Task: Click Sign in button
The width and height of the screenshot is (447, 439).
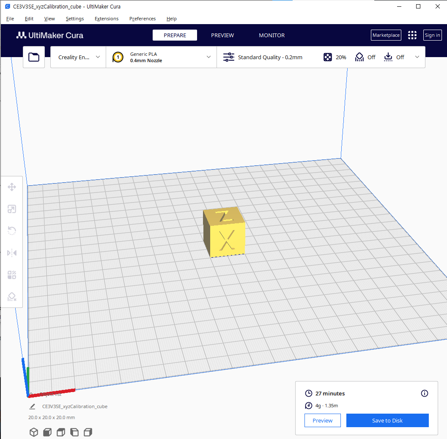Action: pyautogui.click(x=432, y=35)
